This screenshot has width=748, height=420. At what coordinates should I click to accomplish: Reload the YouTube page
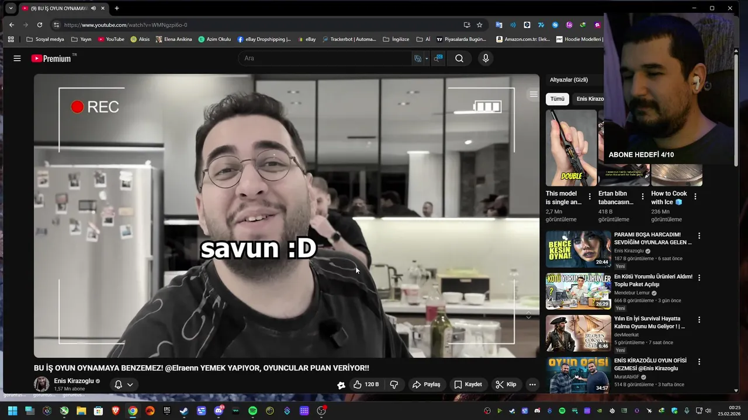(x=40, y=24)
